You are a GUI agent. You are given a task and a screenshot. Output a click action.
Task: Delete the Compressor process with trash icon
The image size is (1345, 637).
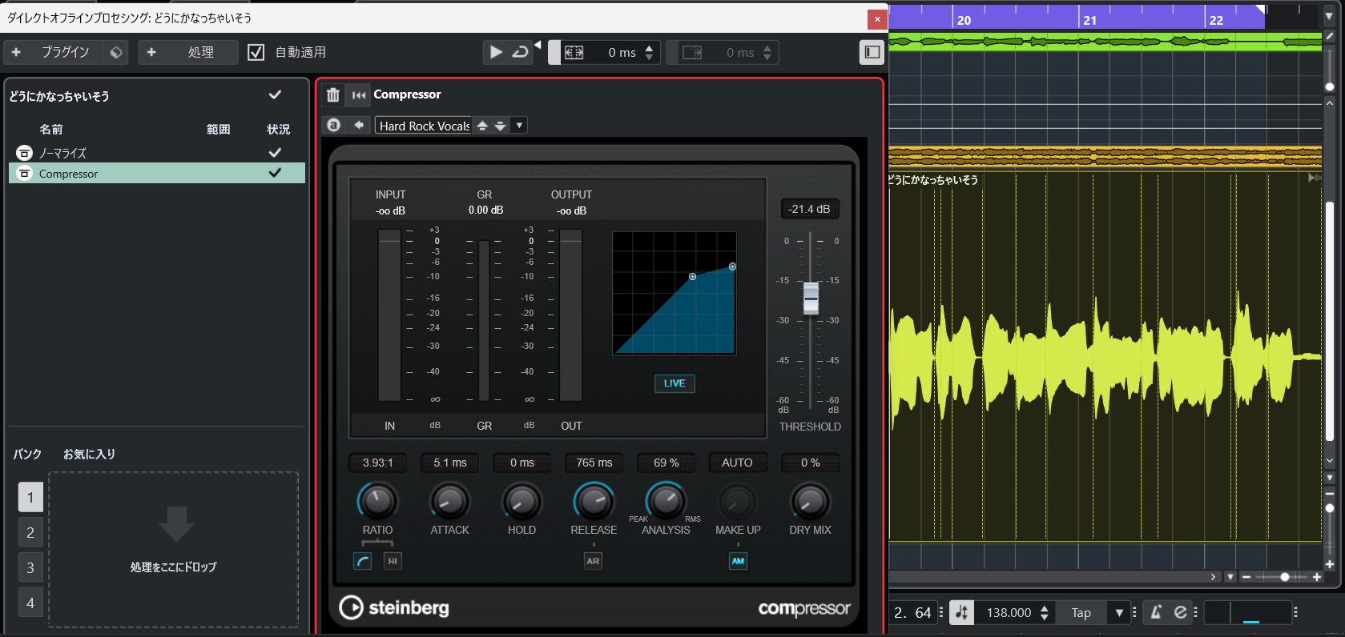pyautogui.click(x=333, y=95)
